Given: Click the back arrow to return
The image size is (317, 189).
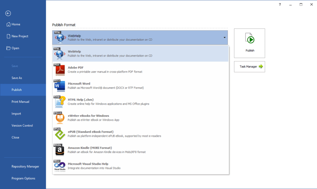Looking at the screenshot, I should click(x=8, y=13).
